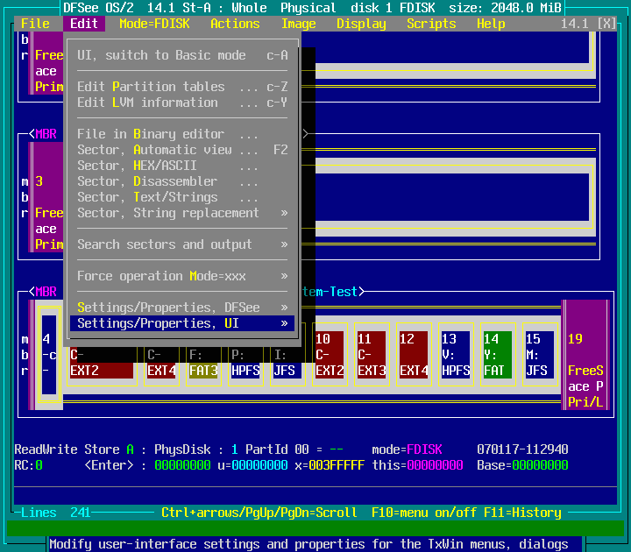This screenshot has height=552, width=631.
Task: Open the Scripts menu
Action: coord(430,24)
